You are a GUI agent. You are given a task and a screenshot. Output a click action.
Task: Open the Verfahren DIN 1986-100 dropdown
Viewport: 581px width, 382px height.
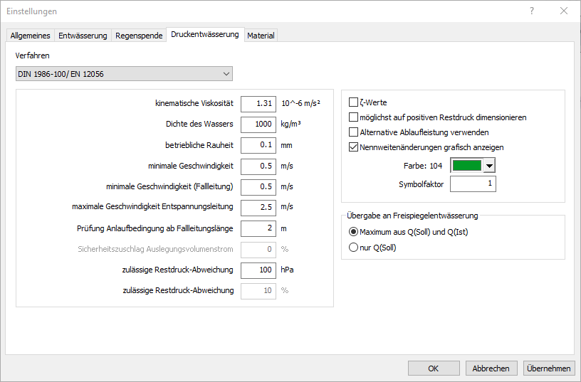(x=124, y=74)
